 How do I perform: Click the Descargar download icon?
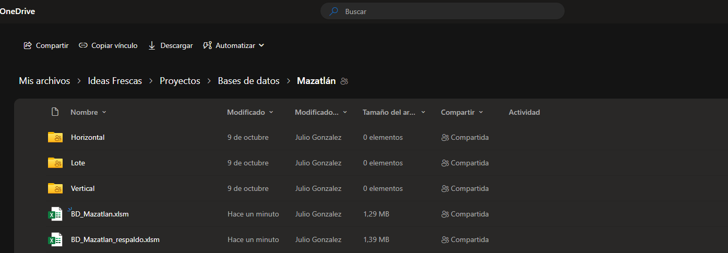[x=152, y=45]
